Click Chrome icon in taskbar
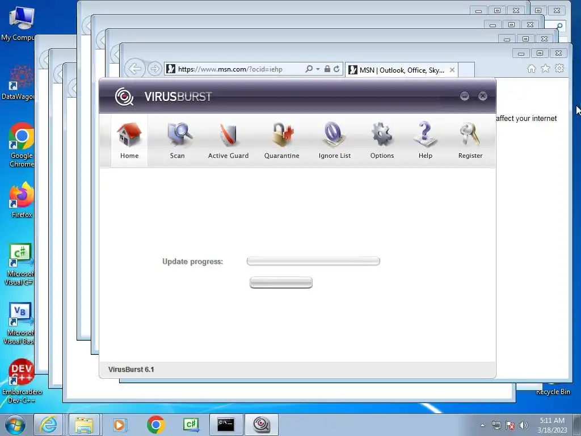581x436 pixels. (x=155, y=425)
